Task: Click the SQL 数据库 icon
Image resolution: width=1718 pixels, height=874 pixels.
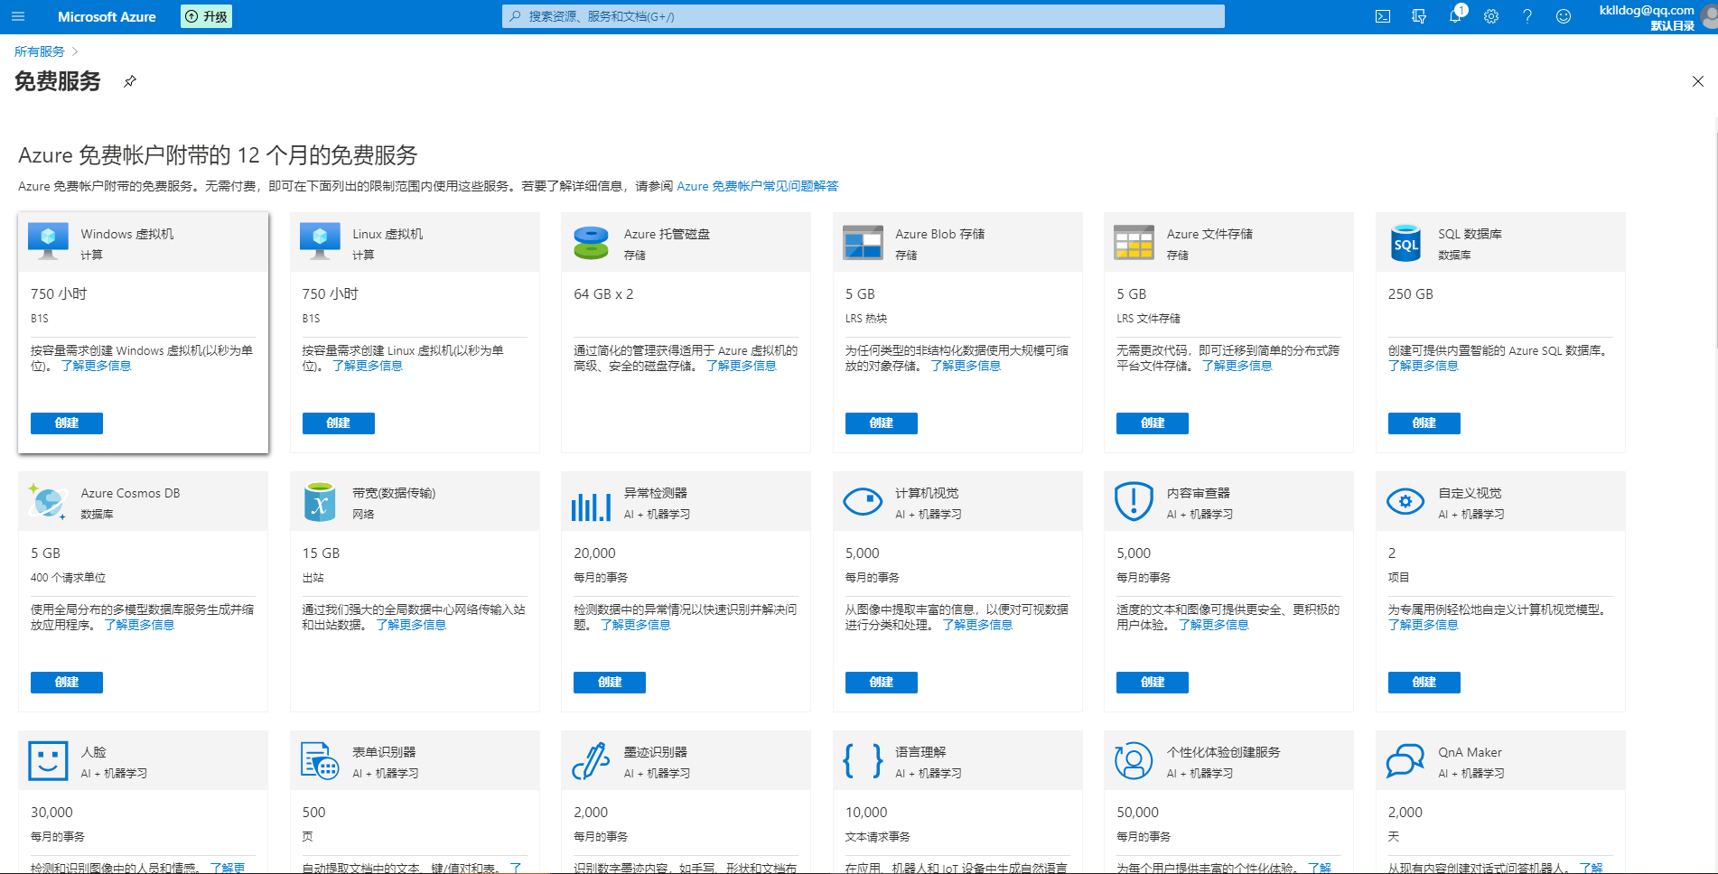Action: pyautogui.click(x=1405, y=242)
